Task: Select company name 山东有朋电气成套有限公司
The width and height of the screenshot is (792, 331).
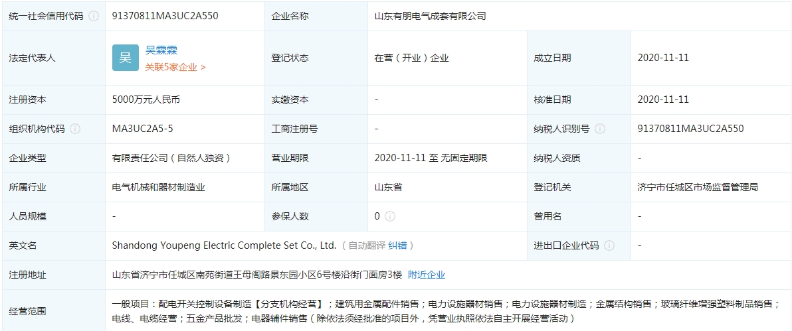Action: [430, 16]
